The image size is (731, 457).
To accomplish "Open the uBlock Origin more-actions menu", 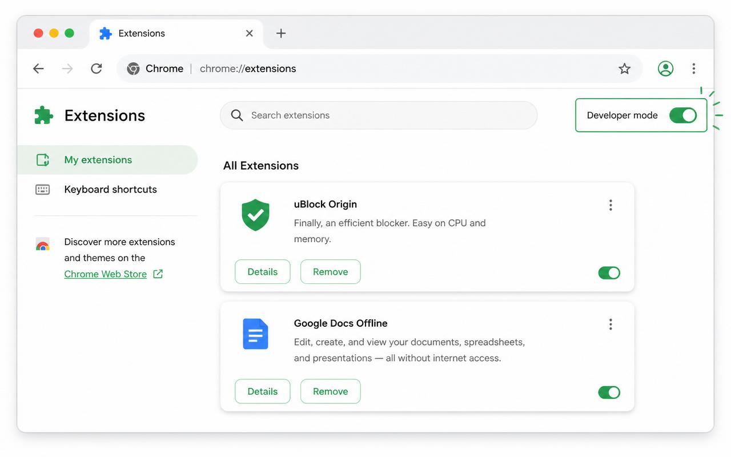I will pyautogui.click(x=610, y=205).
